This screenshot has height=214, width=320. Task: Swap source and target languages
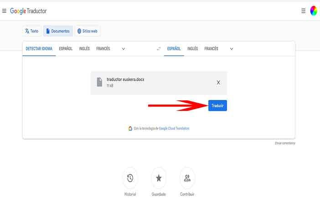(x=159, y=49)
